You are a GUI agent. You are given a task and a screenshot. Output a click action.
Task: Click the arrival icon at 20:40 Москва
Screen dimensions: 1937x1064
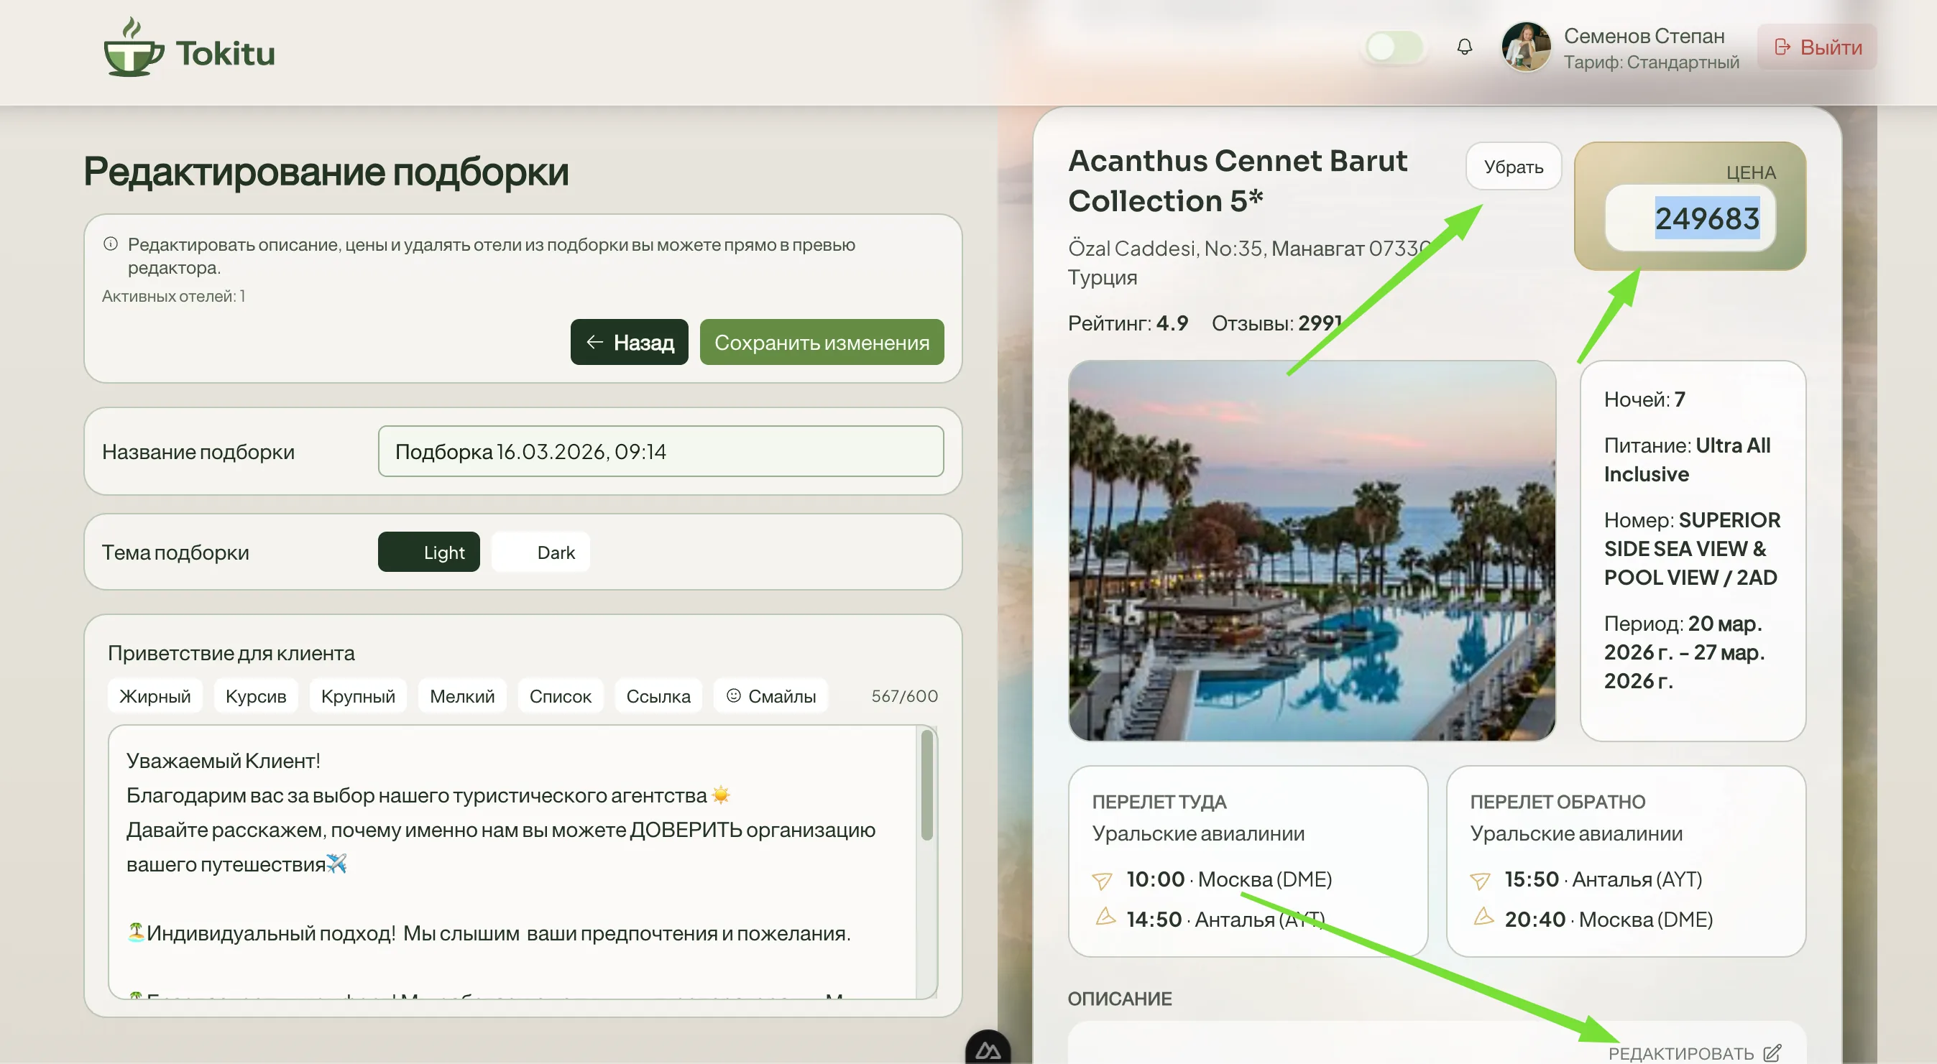[x=1483, y=917]
